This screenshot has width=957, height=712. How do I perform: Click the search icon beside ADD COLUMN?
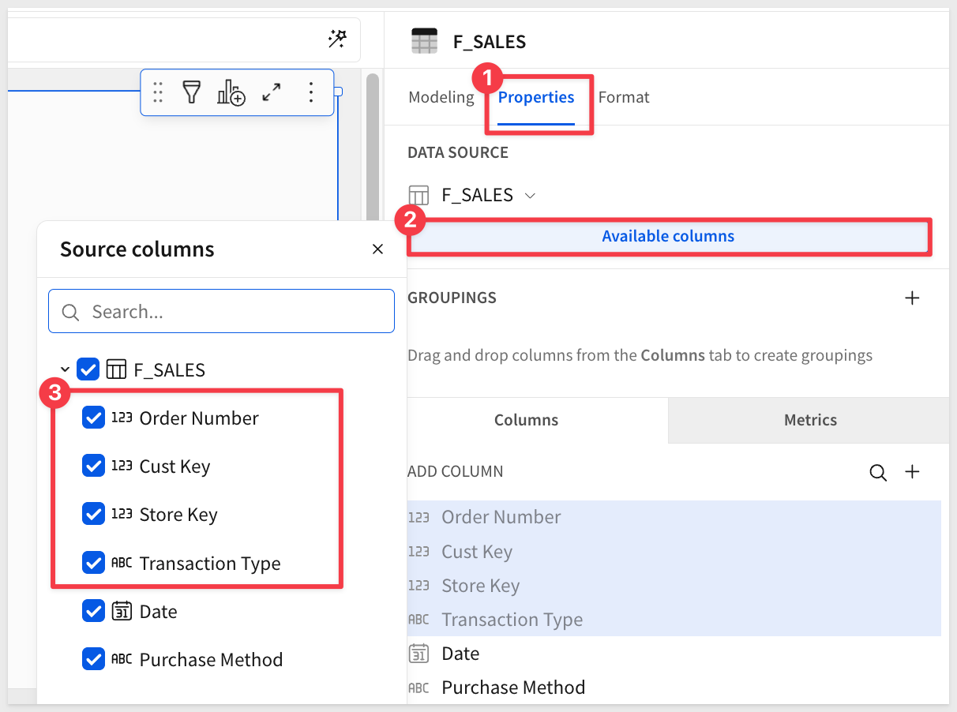[x=878, y=472]
